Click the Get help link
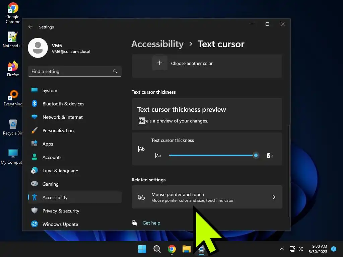The width and height of the screenshot is (343, 257). tap(151, 223)
